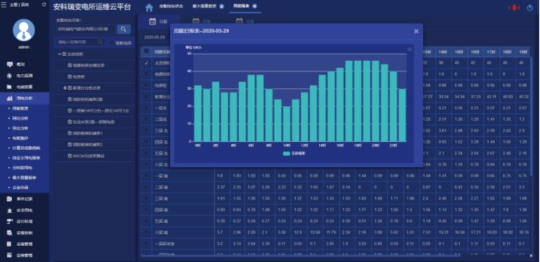Collapse the top tree node with minus sign

[x=60, y=55]
